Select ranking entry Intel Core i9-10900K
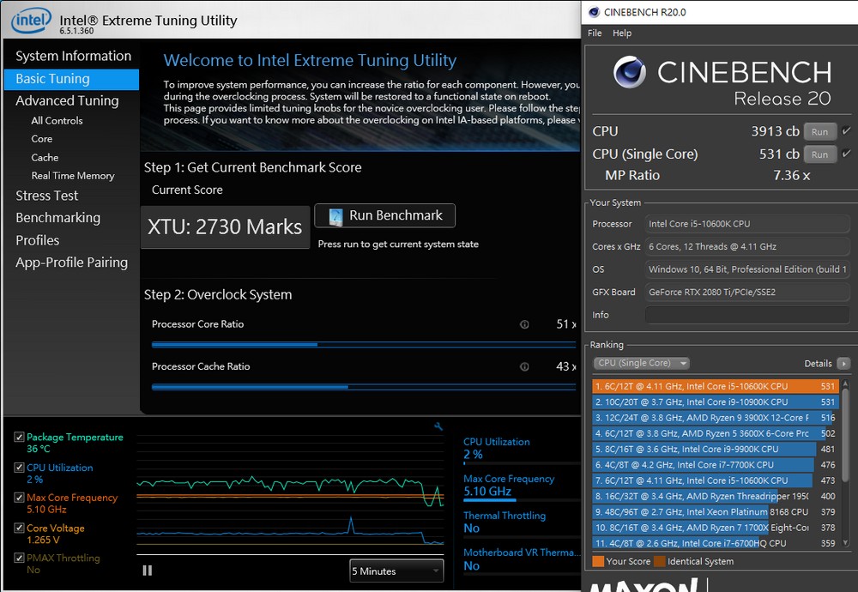The image size is (858, 592). 716,402
